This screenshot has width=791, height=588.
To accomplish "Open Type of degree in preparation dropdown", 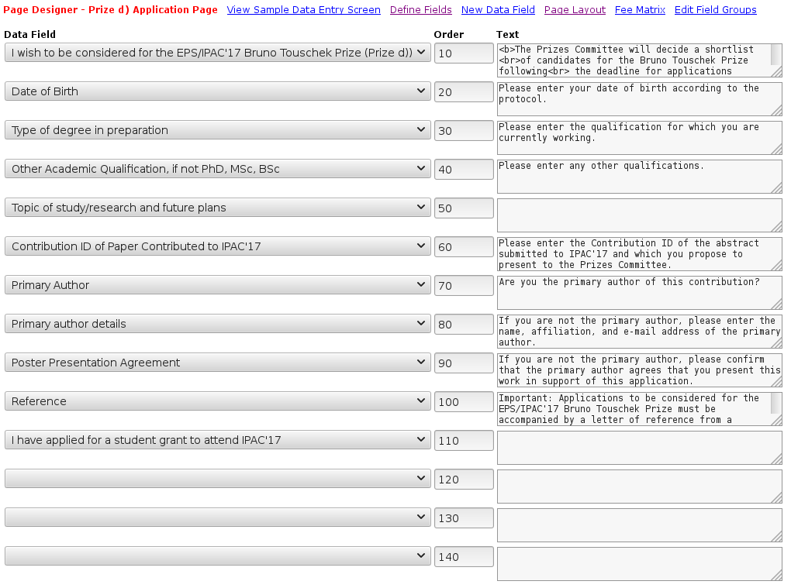I will 218,130.
